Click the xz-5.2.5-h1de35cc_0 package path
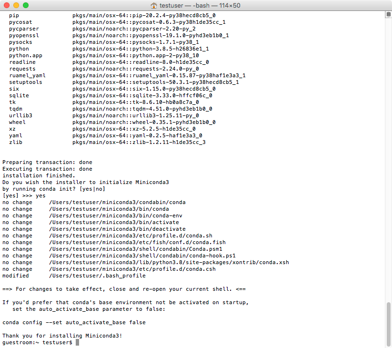This screenshot has width=392, height=348. click(134, 129)
